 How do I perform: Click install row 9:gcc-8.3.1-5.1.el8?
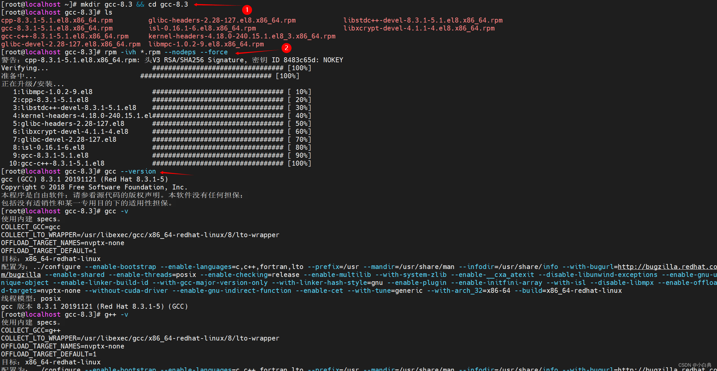(162, 155)
